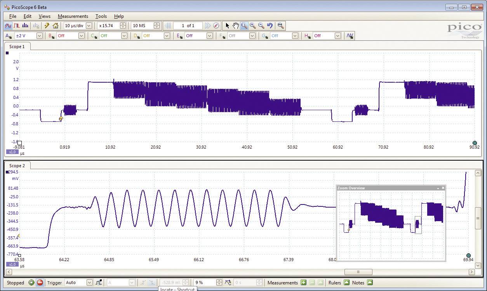Activate the Hand pan tool
This screenshot has height=291, width=487.
236,26
